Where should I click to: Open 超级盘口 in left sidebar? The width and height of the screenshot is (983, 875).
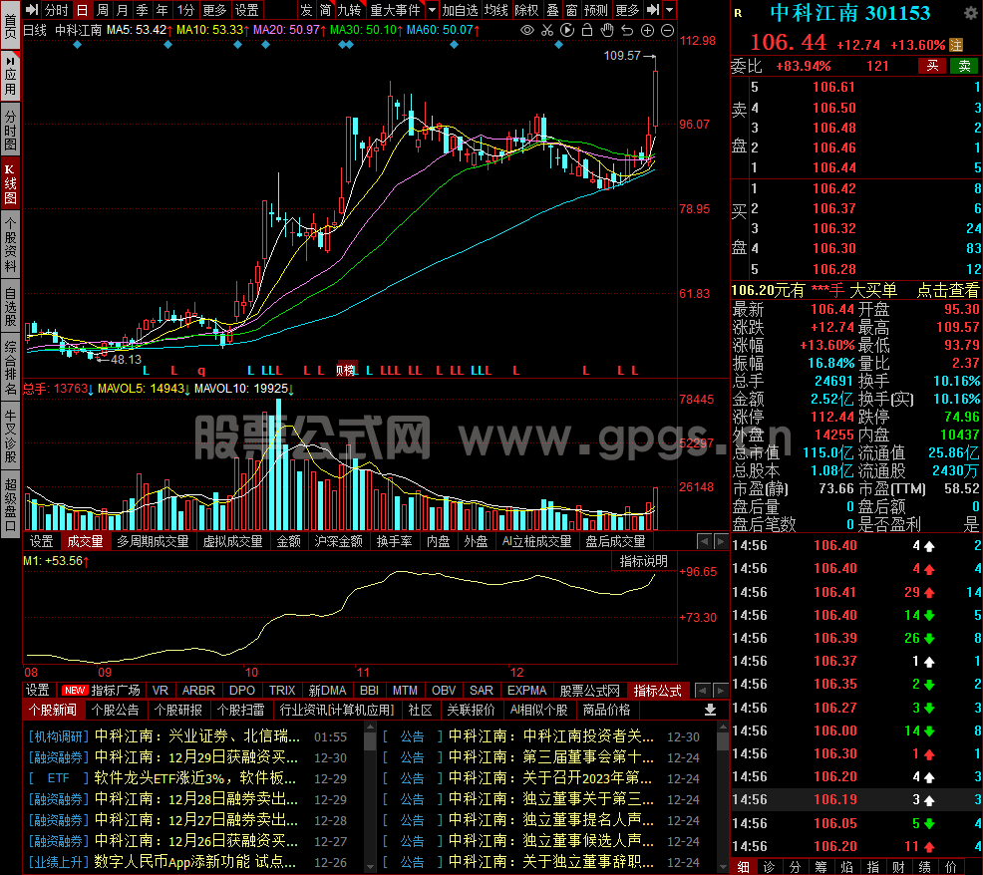[x=11, y=504]
